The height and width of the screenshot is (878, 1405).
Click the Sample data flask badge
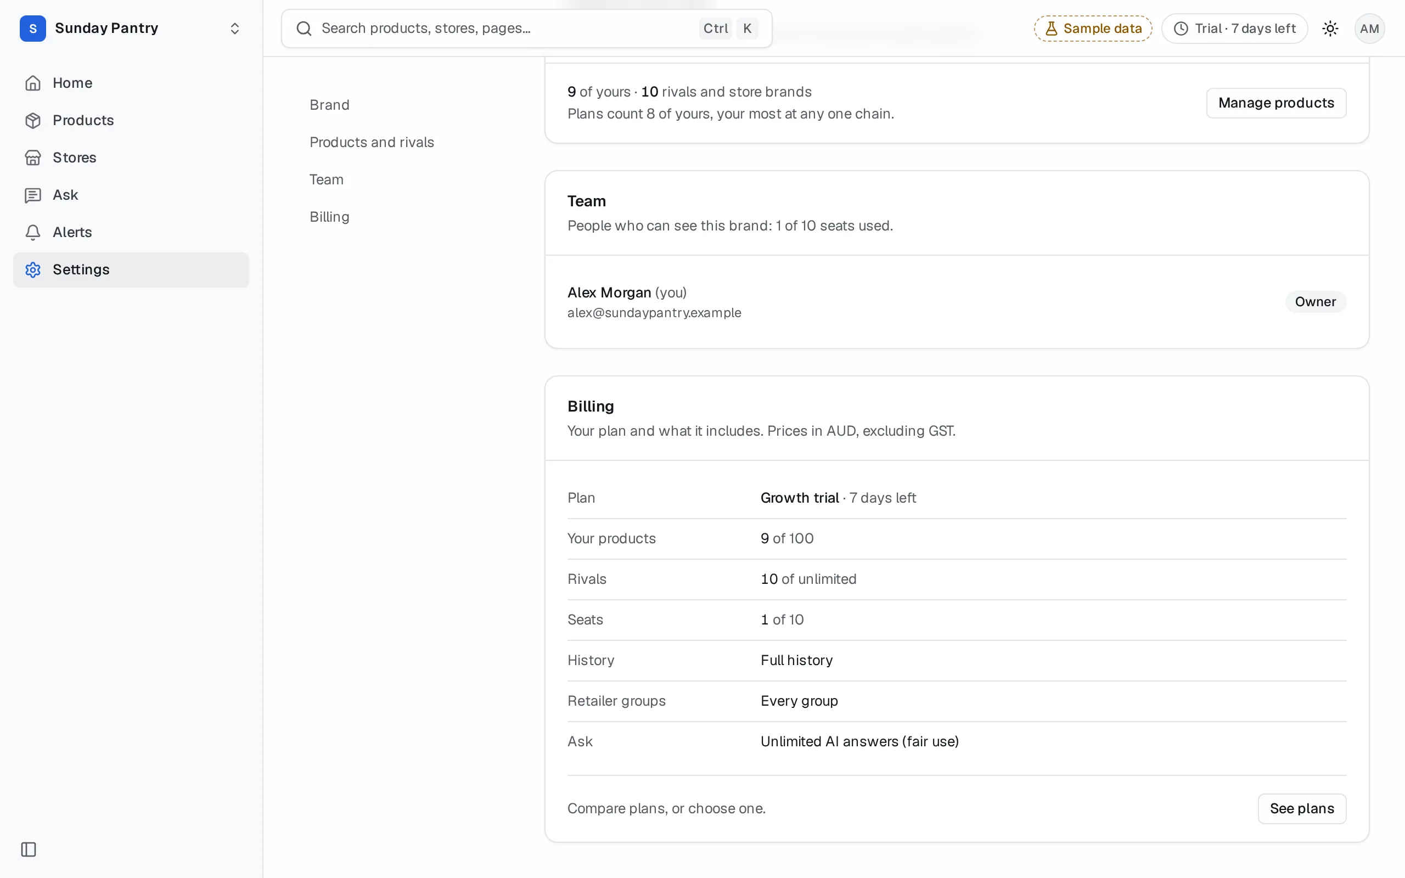click(x=1093, y=29)
